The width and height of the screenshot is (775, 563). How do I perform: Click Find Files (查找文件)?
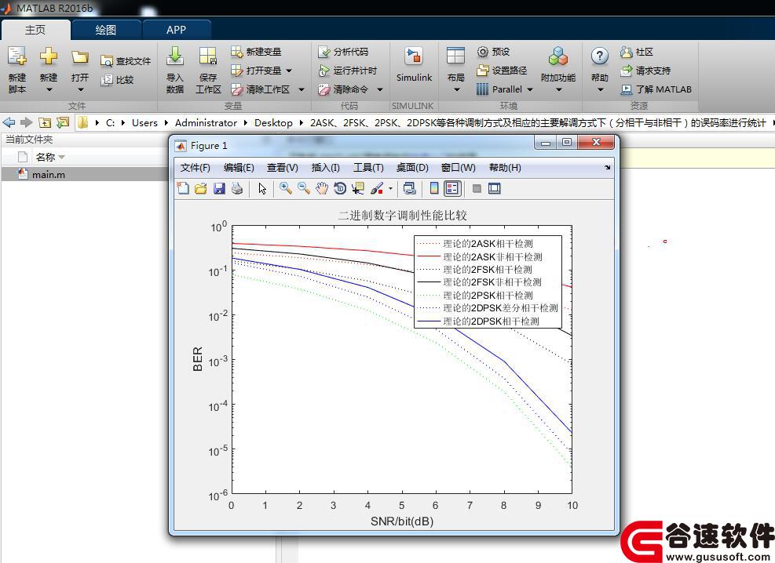coord(126,61)
